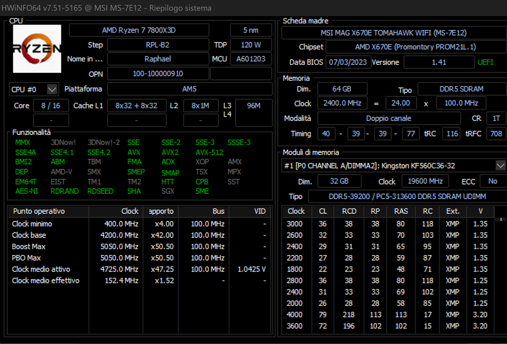
Task: Click the motherboard name MSI MAG X670E TOMAHAWK
Action: (x=393, y=33)
